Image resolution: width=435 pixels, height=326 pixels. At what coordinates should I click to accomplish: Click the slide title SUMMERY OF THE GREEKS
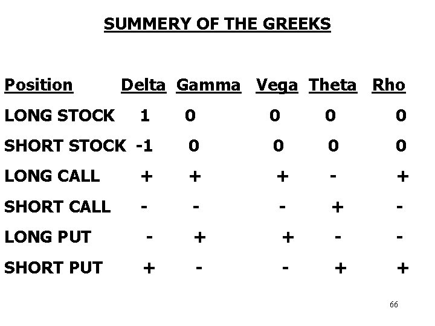[x=217, y=24]
